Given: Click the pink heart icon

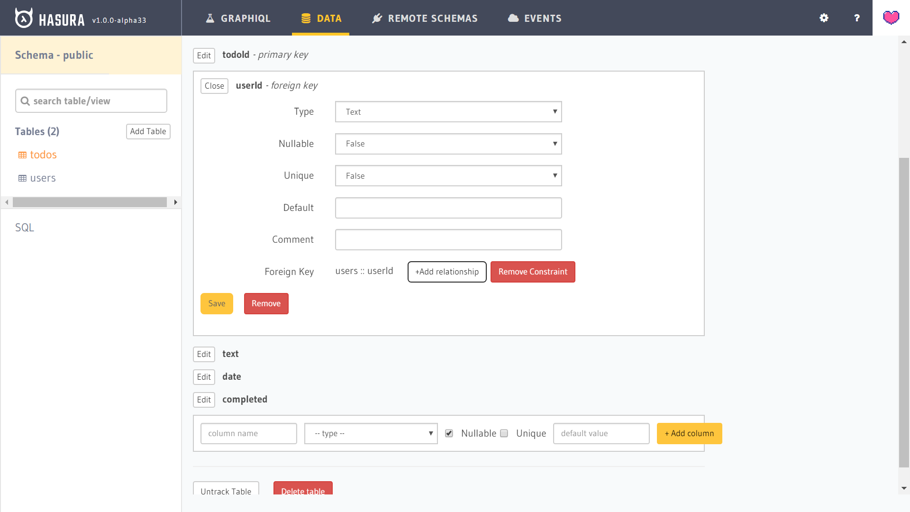Looking at the screenshot, I should 891,18.
